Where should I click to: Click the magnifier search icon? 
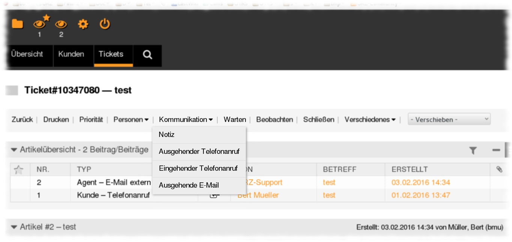tap(148, 55)
